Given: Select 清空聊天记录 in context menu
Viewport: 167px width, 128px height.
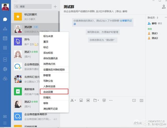Looking at the screenshot, I should click(54, 109).
